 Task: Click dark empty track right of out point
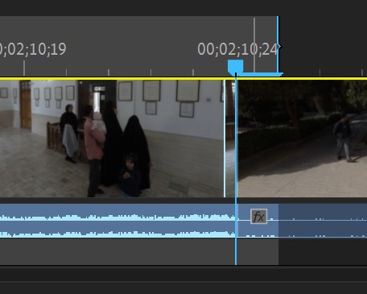(323, 251)
